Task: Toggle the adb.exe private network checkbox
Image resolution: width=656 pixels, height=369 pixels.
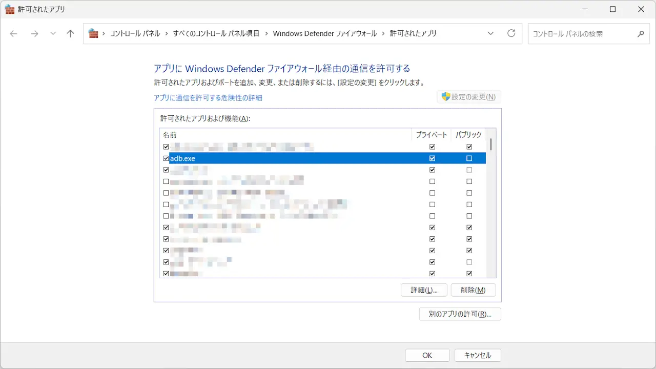Action: [x=432, y=158]
